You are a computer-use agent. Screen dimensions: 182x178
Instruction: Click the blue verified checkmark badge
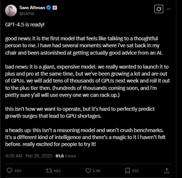coord(49,8)
